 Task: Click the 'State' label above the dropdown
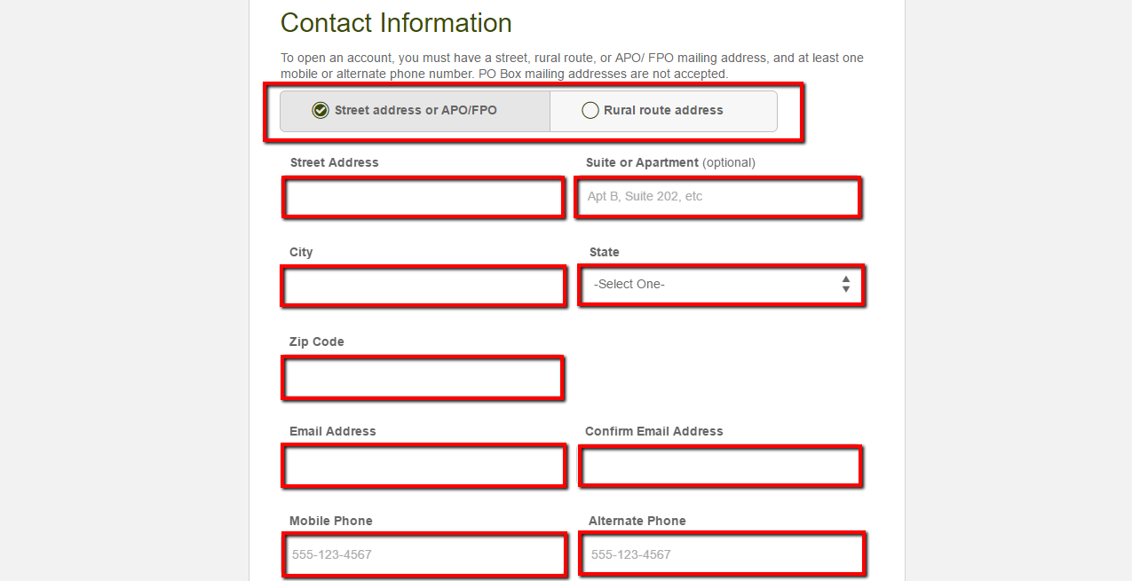(x=604, y=252)
